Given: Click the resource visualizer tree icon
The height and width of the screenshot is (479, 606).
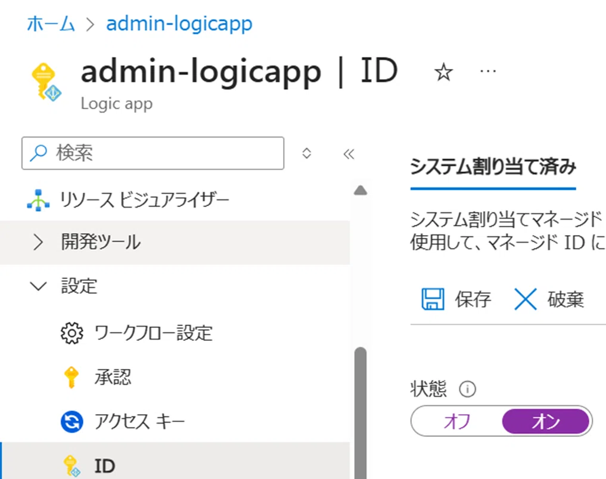Looking at the screenshot, I should coord(38,200).
